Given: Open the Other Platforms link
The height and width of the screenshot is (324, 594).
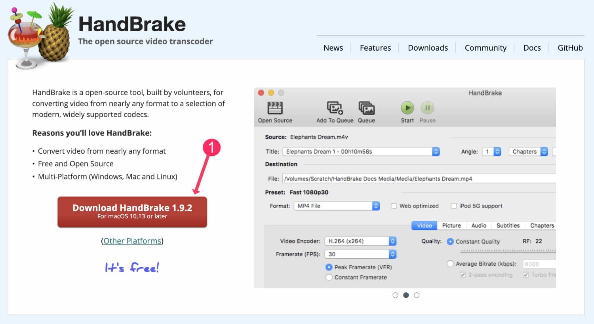Looking at the screenshot, I should 132,241.
